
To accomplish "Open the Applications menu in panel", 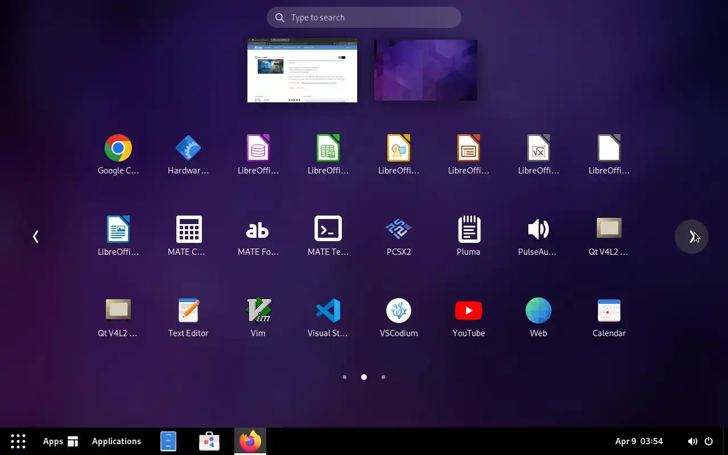I will (x=117, y=441).
